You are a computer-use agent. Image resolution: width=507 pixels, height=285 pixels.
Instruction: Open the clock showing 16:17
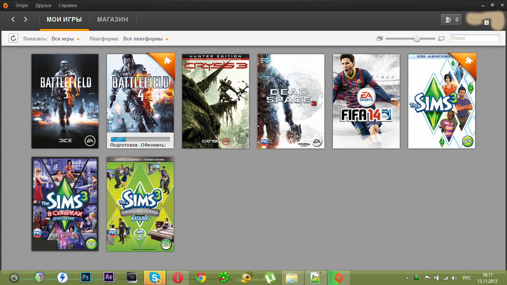pos(487,278)
